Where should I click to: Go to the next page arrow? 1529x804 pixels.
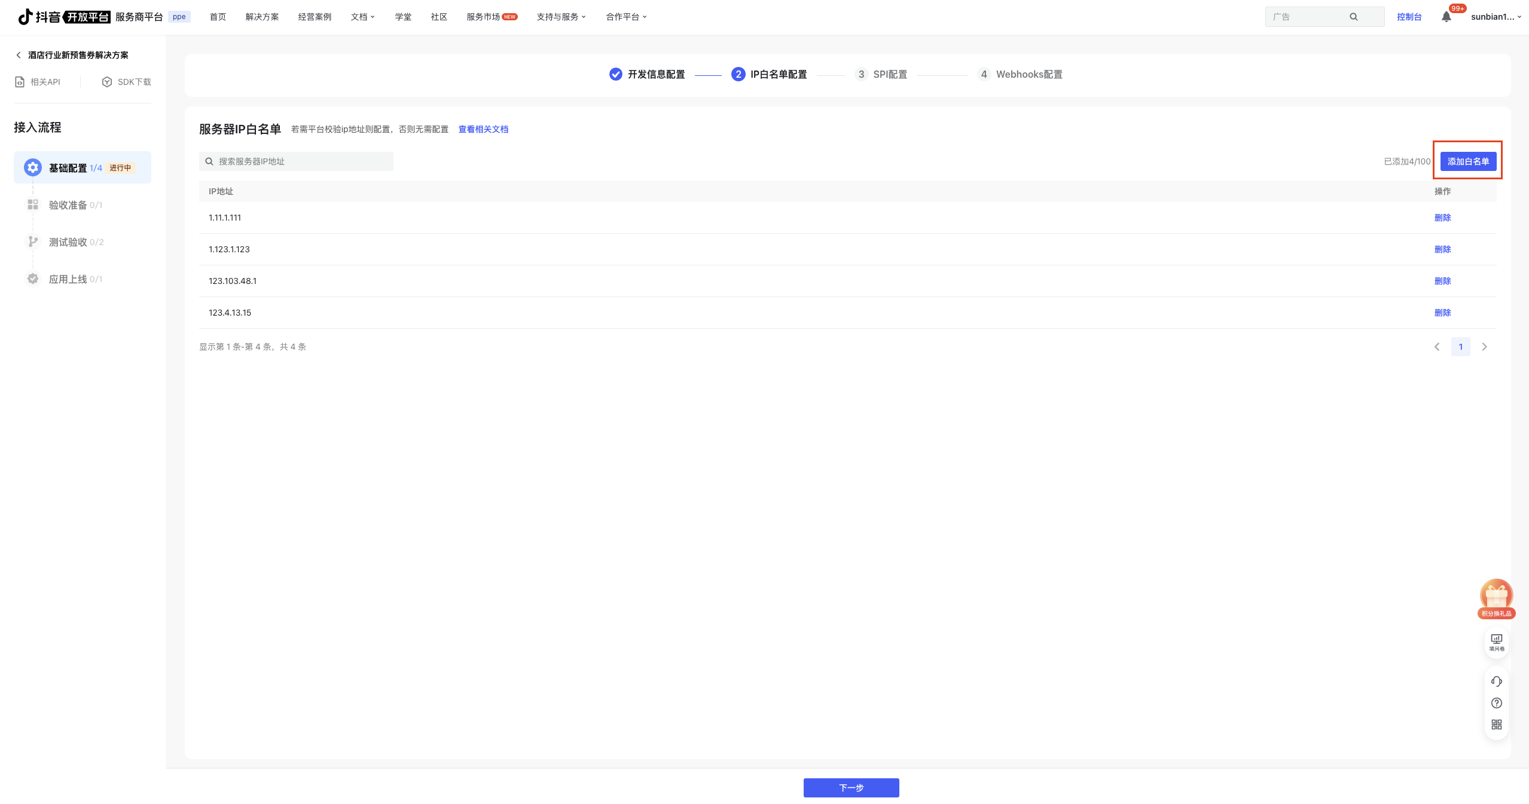[x=1484, y=347]
